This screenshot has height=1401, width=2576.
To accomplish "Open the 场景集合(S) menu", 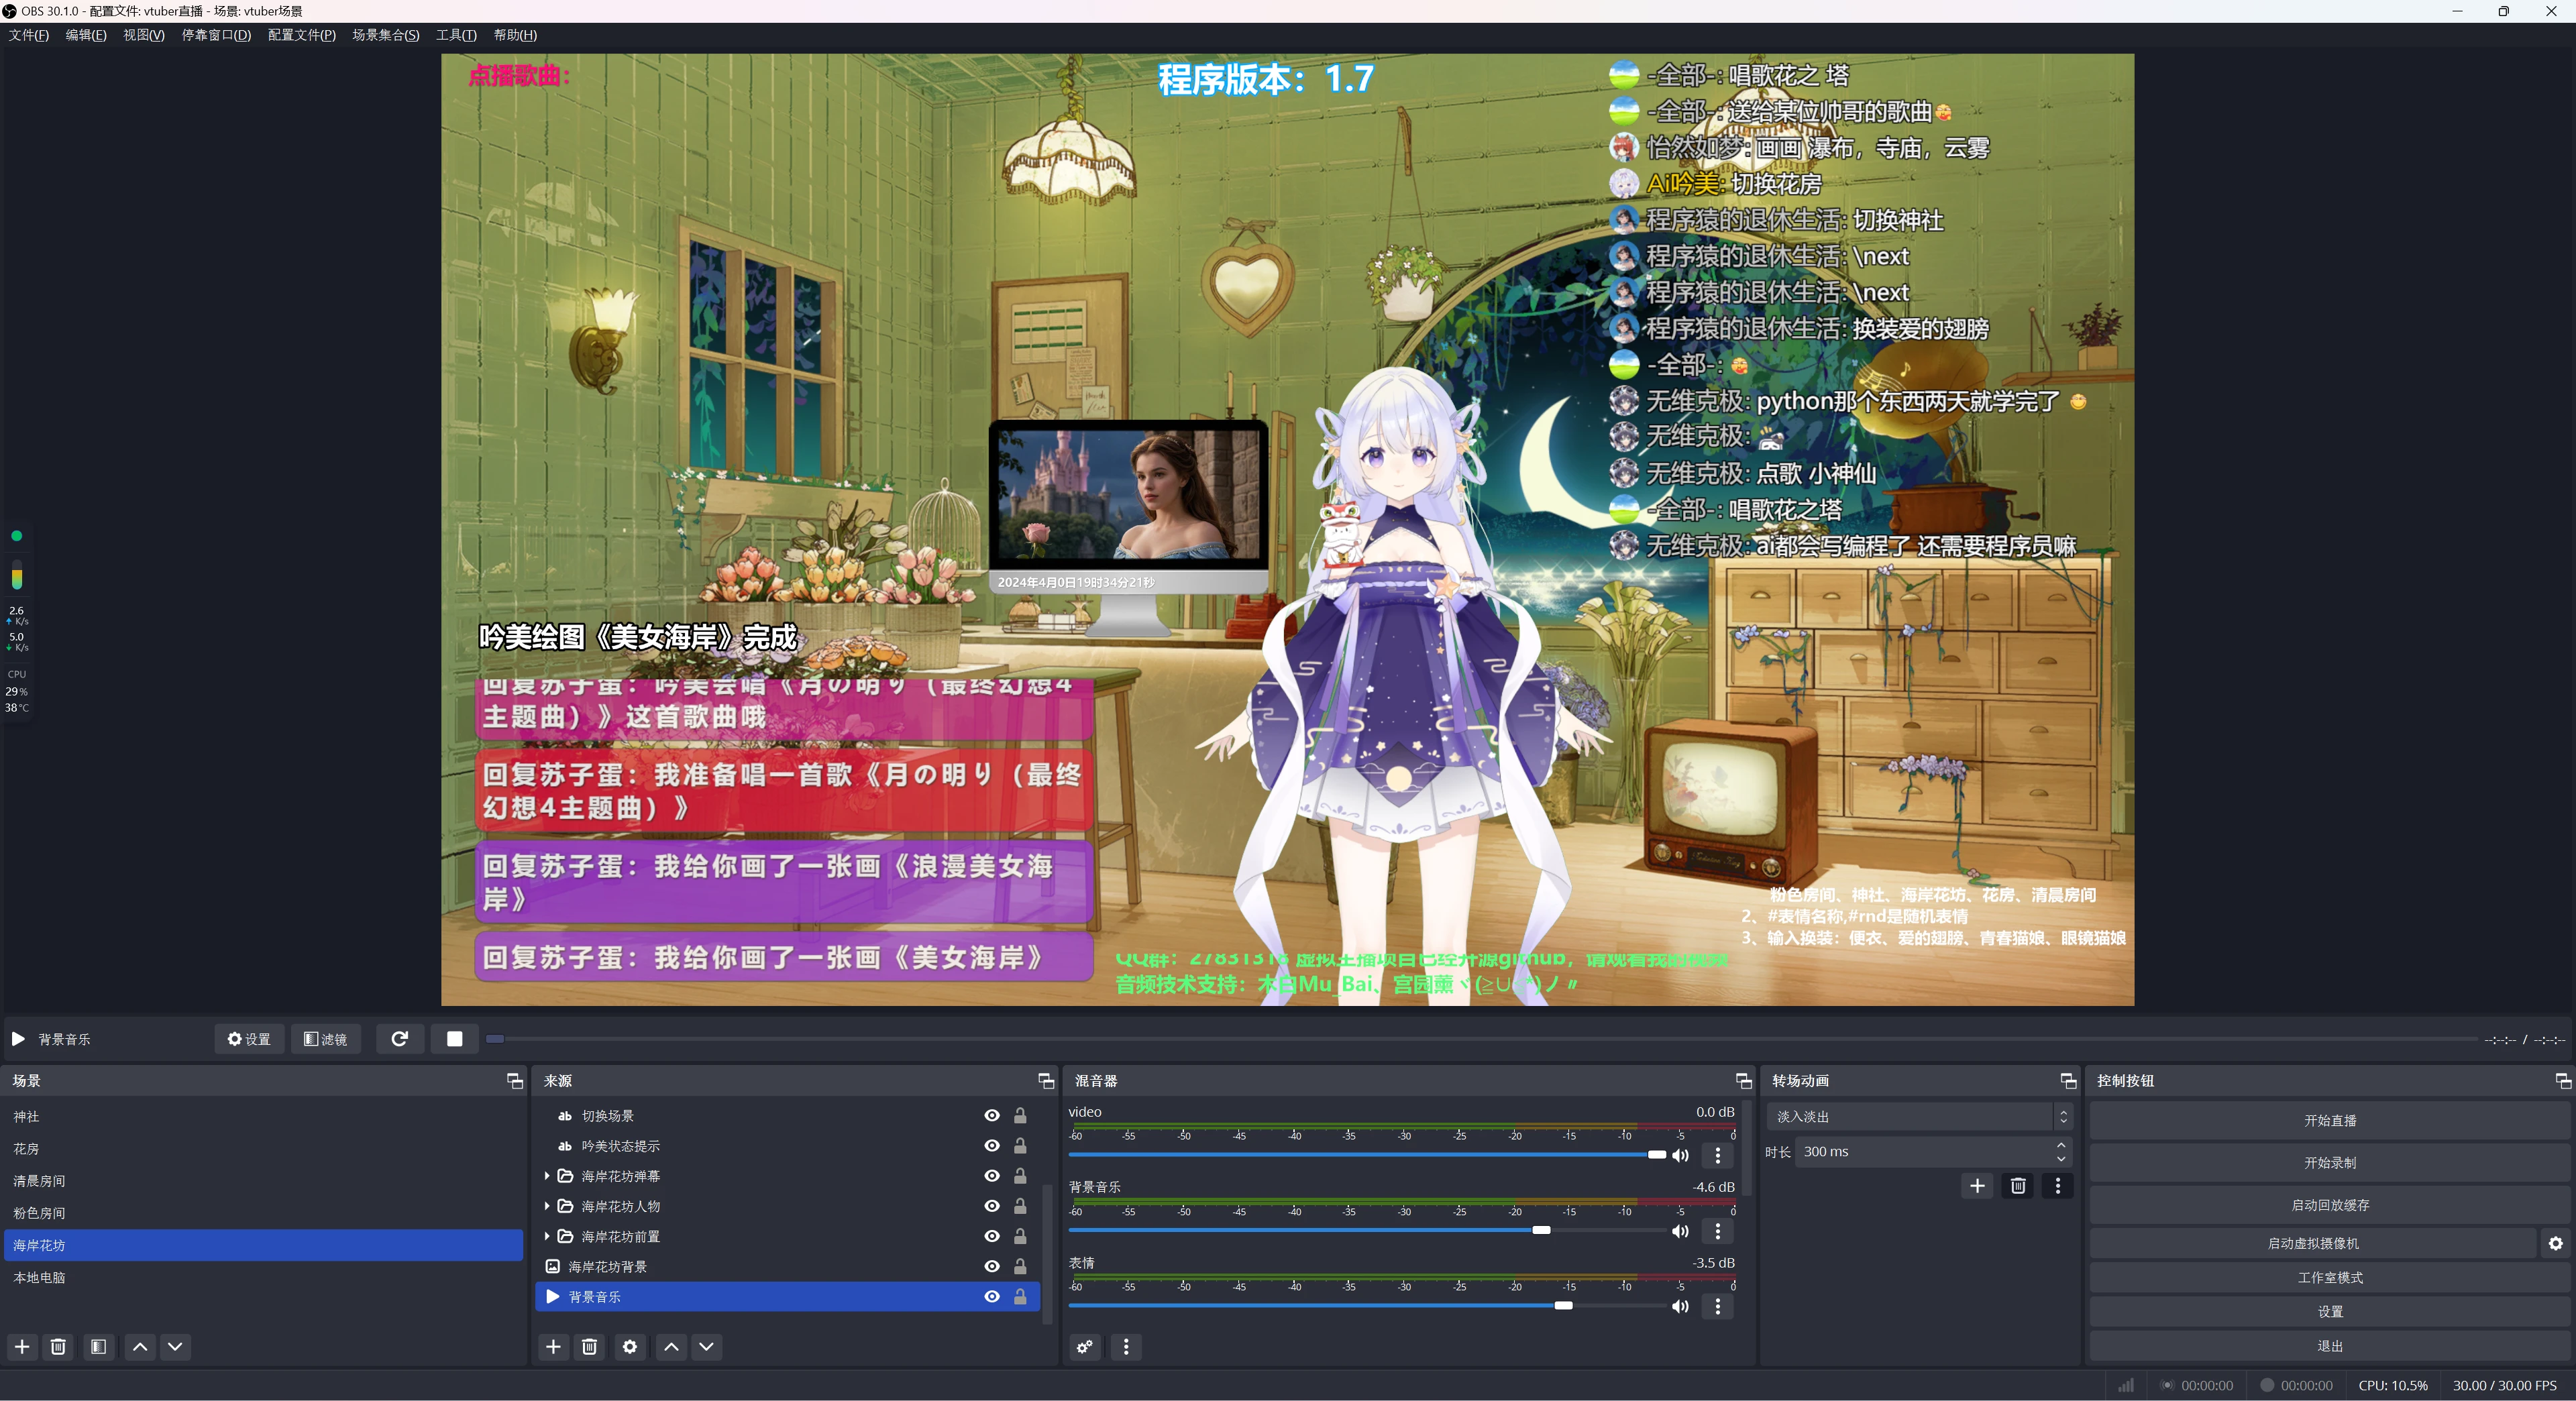I will [385, 35].
